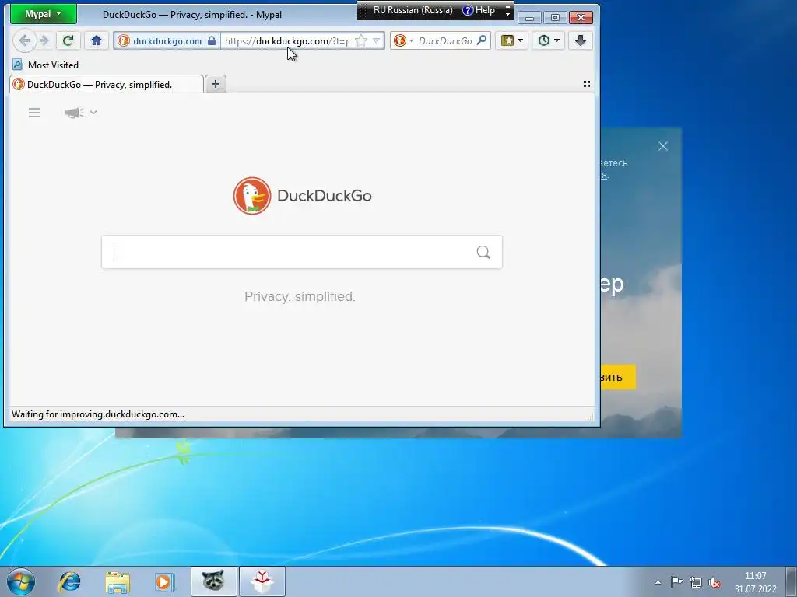Click the DuckDuckGo duck logo

coord(252,195)
